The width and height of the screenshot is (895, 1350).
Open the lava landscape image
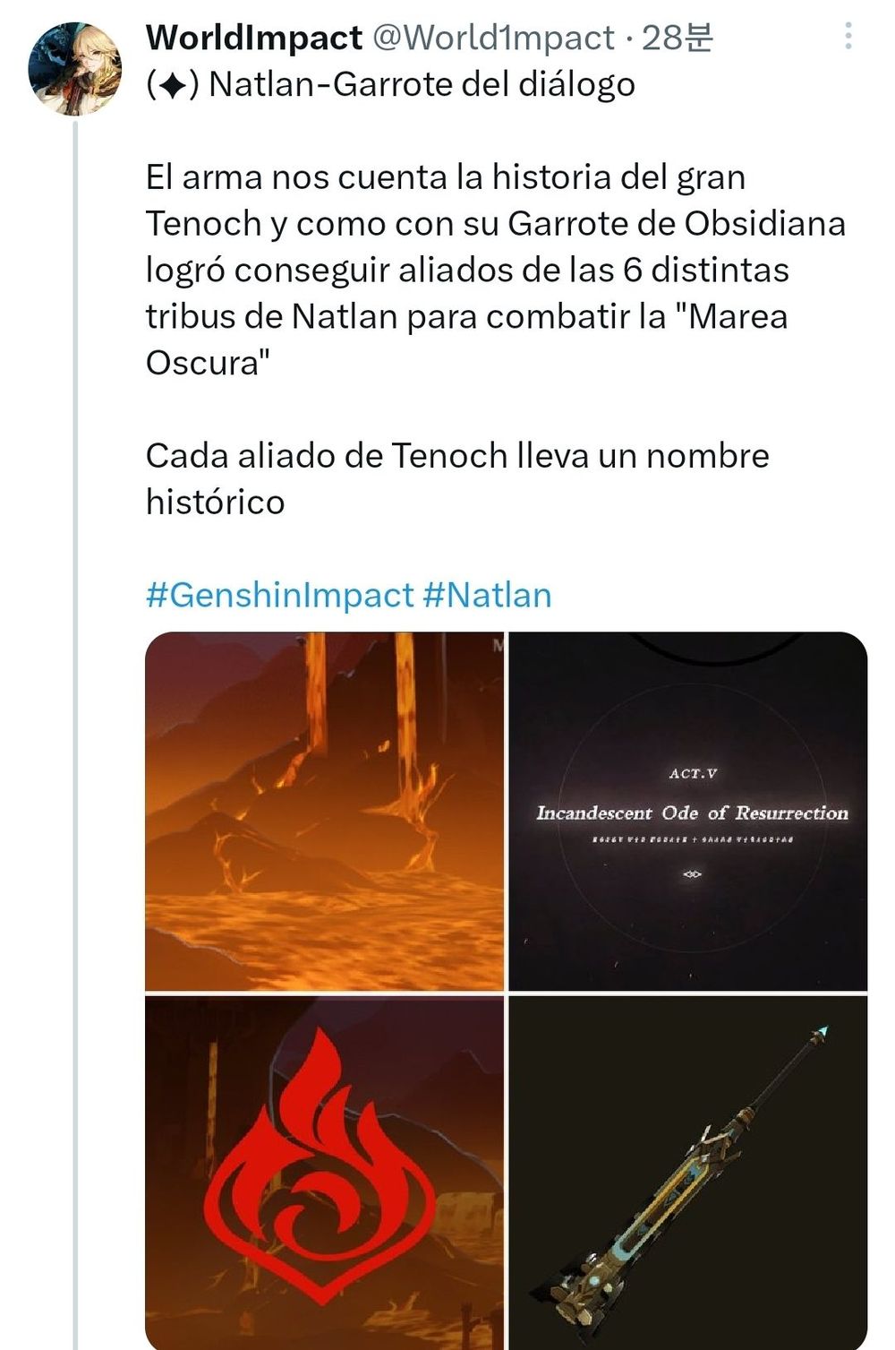(x=325, y=811)
